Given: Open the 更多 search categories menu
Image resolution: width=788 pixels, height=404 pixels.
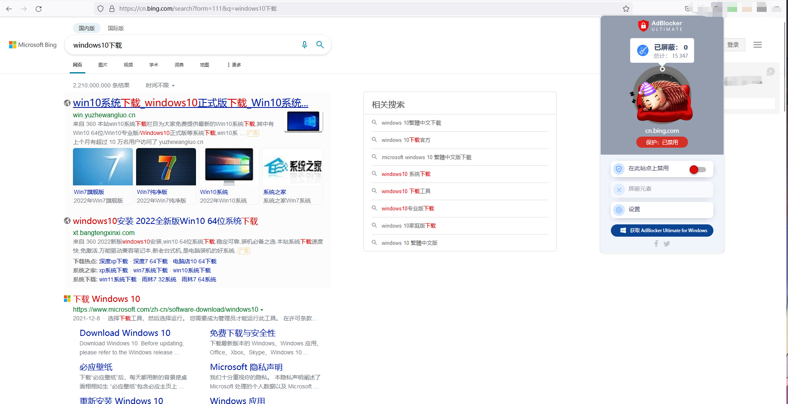Looking at the screenshot, I should [234, 65].
